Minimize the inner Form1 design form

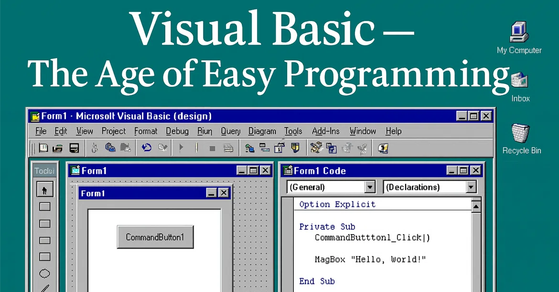coord(211,193)
